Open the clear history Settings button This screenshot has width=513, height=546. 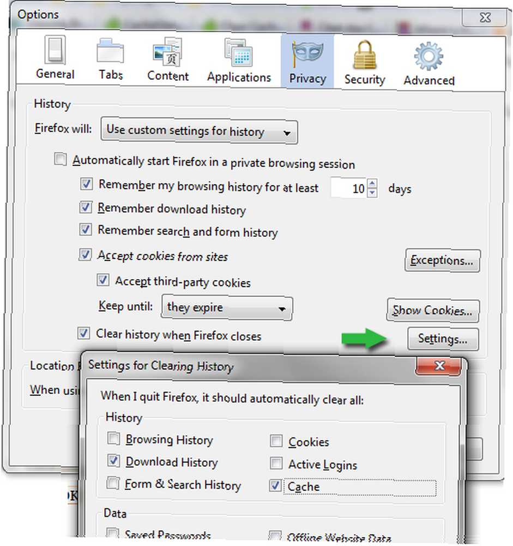[x=443, y=339]
